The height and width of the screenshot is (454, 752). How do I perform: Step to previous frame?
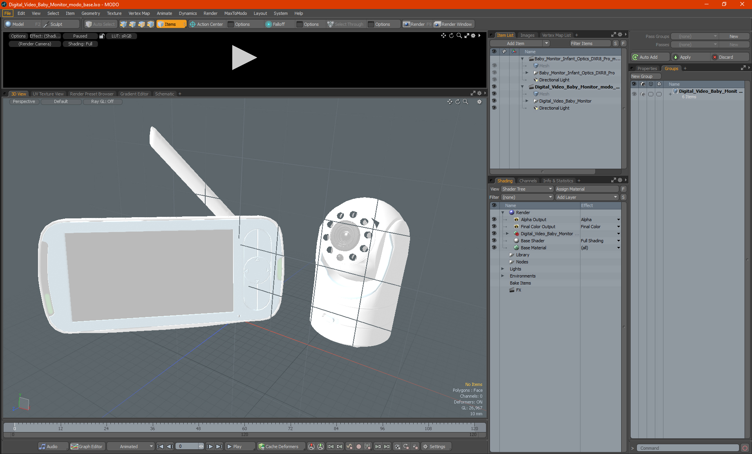point(170,447)
